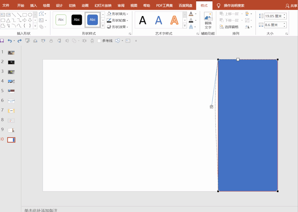
Task: Select the vertical text box shape
Action: pos(8,15)
